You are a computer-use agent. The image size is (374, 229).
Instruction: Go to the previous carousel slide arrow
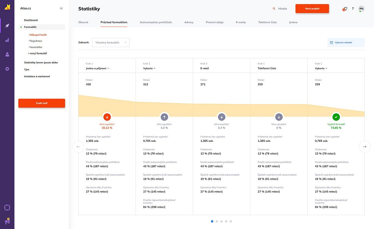pyautogui.click(x=78, y=146)
